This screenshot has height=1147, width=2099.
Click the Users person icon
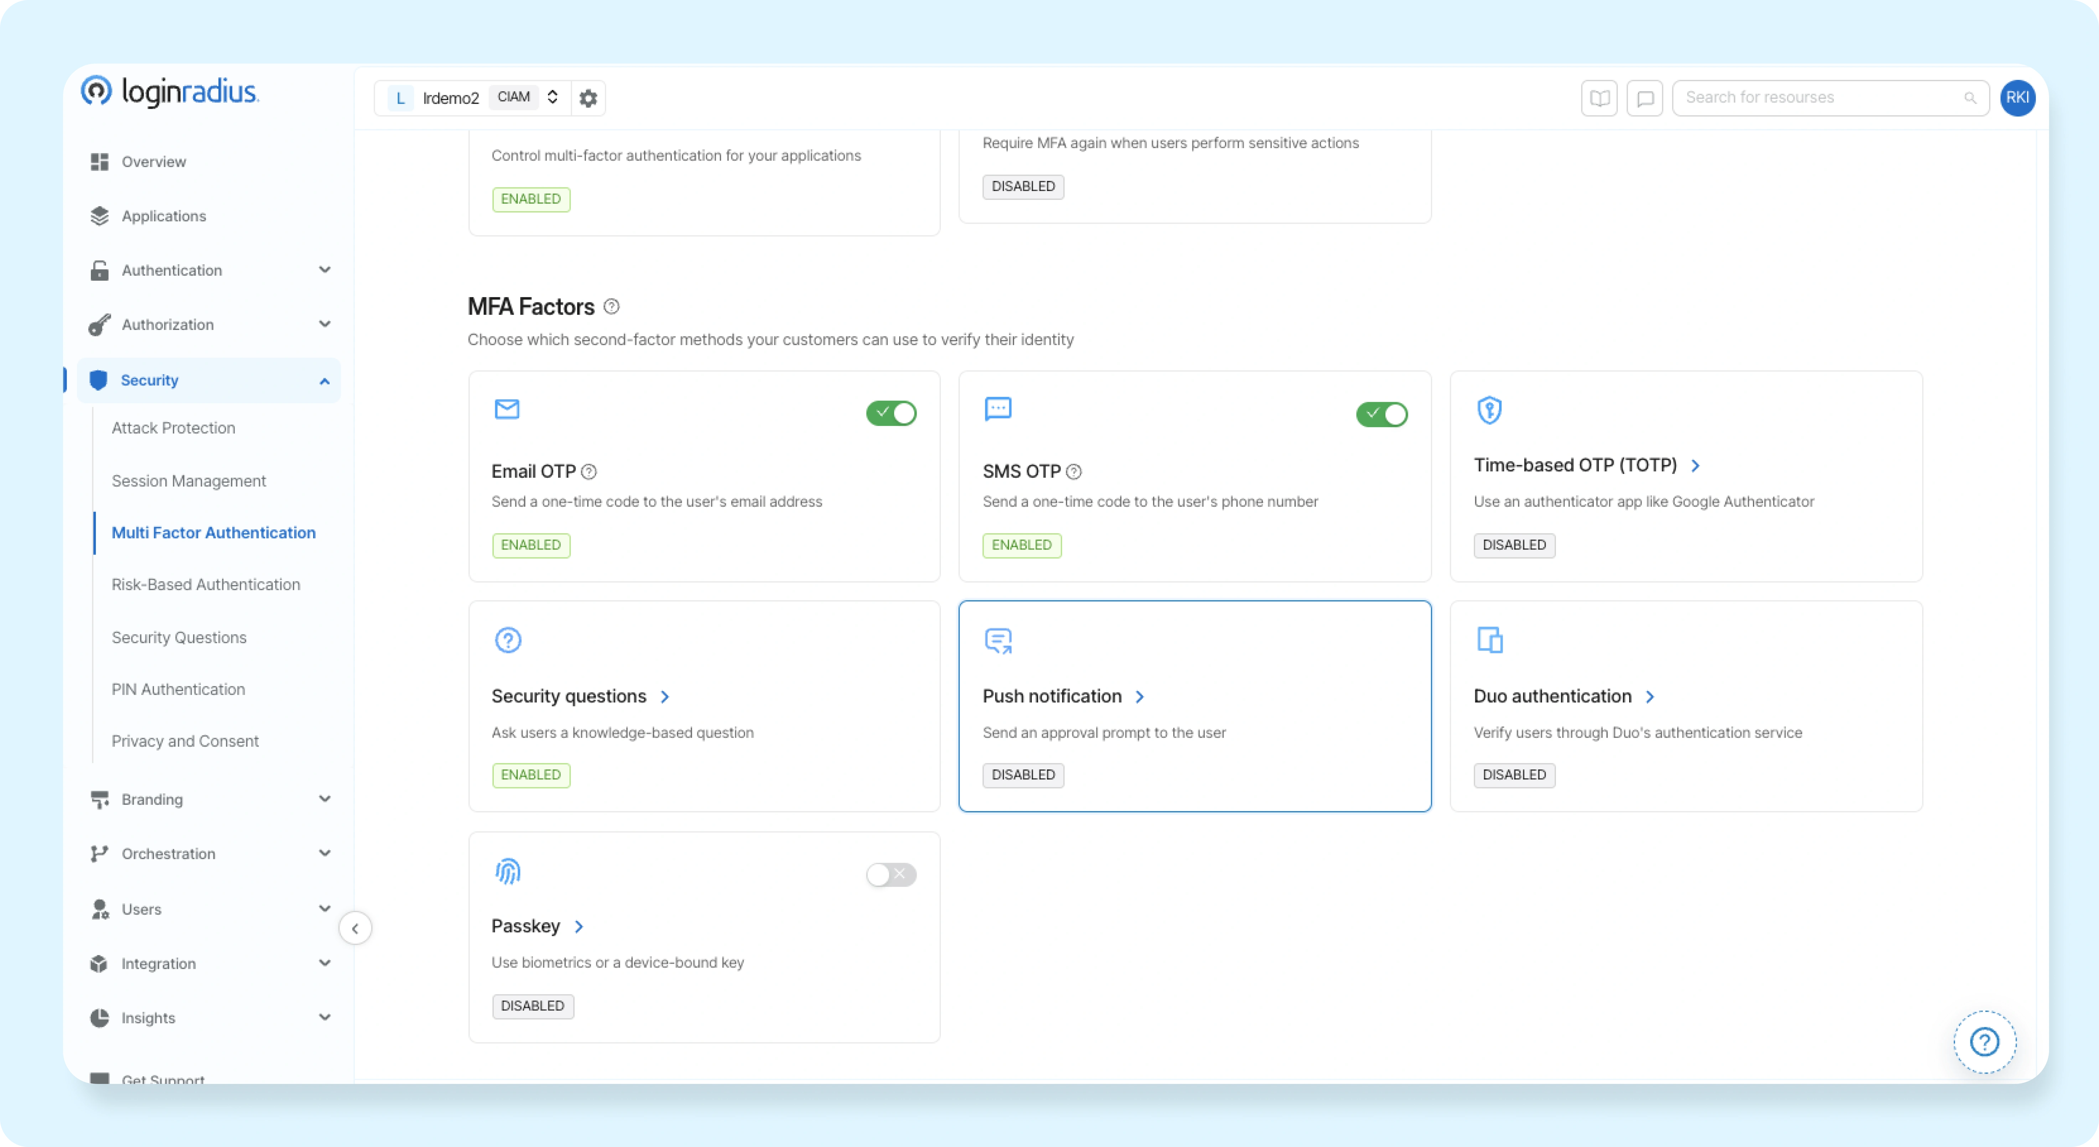pyautogui.click(x=99, y=909)
